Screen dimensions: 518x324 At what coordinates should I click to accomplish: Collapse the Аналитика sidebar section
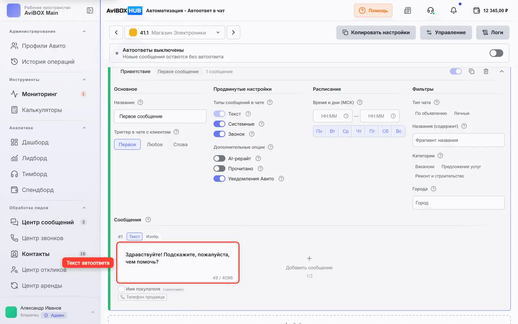tap(84, 128)
